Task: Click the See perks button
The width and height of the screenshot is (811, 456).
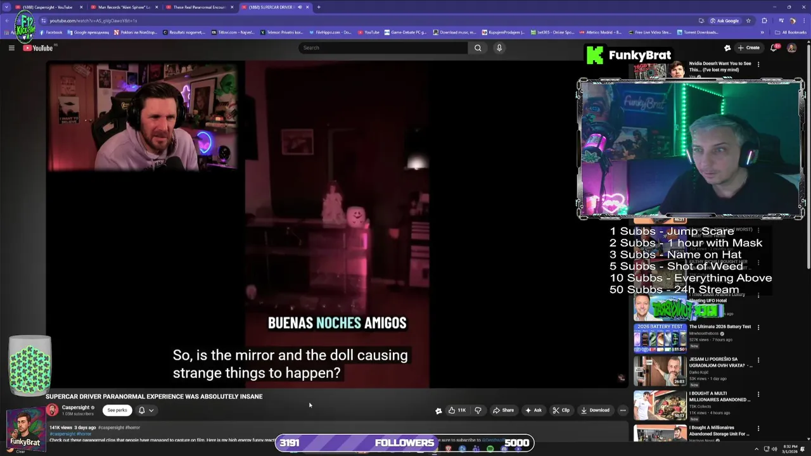Action: [x=117, y=410]
